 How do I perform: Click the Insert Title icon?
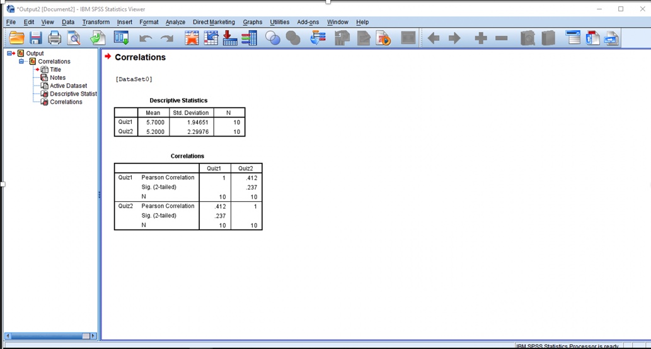(592, 38)
